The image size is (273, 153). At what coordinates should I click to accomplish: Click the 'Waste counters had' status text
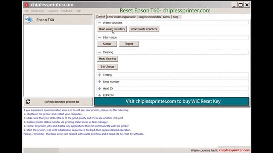204,150
